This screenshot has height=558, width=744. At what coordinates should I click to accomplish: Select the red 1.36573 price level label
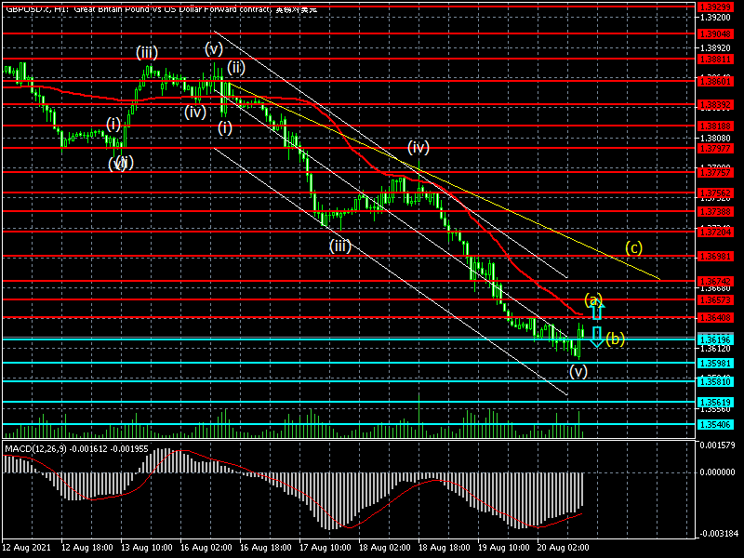(715, 299)
